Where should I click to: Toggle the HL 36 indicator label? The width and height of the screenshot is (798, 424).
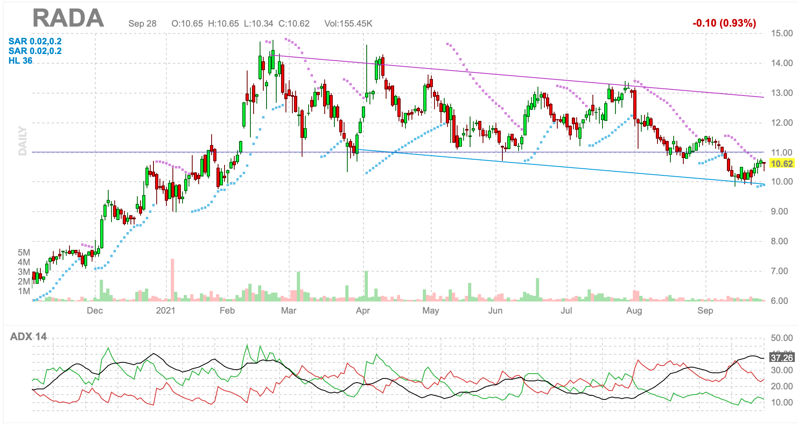pyautogui.click(x=21, y=61)
